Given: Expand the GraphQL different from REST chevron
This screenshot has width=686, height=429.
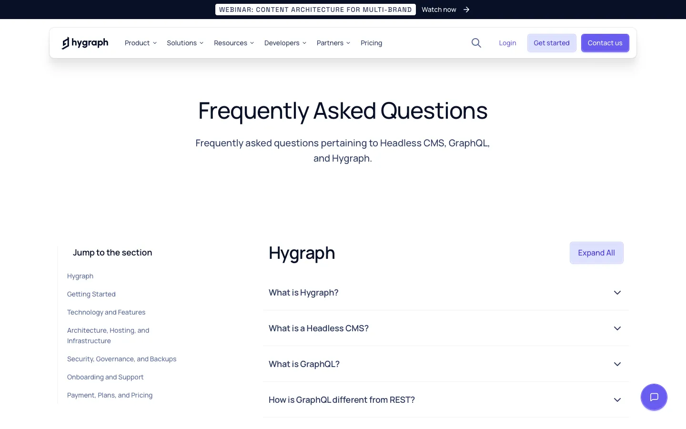Looking at the screenshot, I should [617, 400].
